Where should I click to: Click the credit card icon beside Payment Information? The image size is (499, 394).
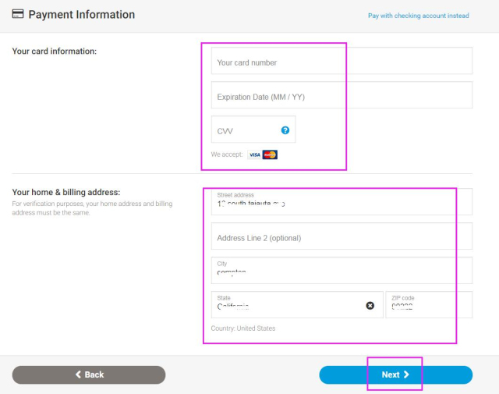pos(17,15)
